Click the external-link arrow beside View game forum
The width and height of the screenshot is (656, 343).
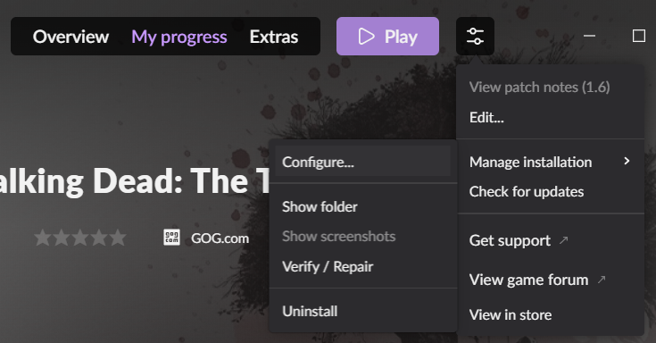pos(602,280)
